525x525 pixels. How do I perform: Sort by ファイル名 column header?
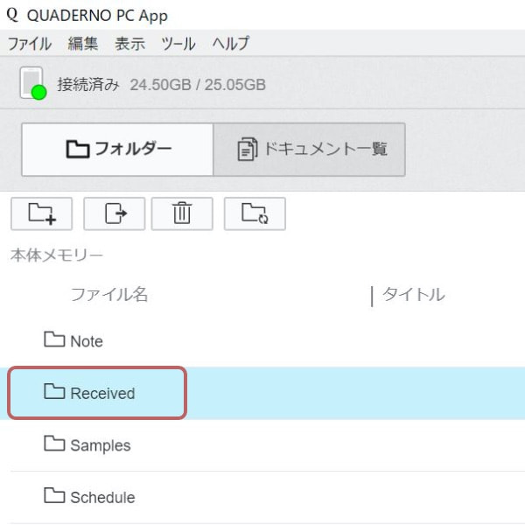pos(109,295)
